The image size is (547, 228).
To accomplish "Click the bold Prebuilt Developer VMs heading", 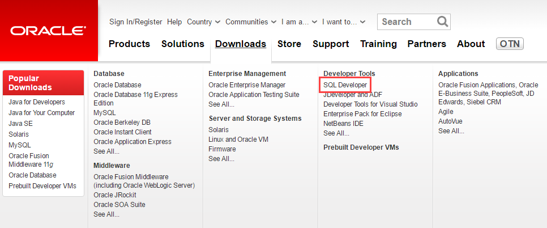I will point(361,147).
